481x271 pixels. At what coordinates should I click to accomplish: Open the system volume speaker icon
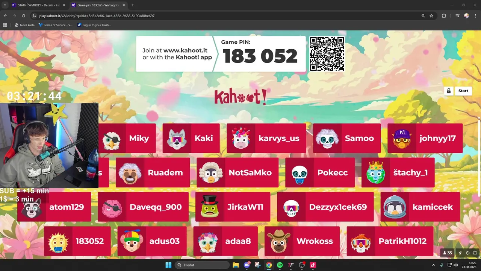[456, 265]
